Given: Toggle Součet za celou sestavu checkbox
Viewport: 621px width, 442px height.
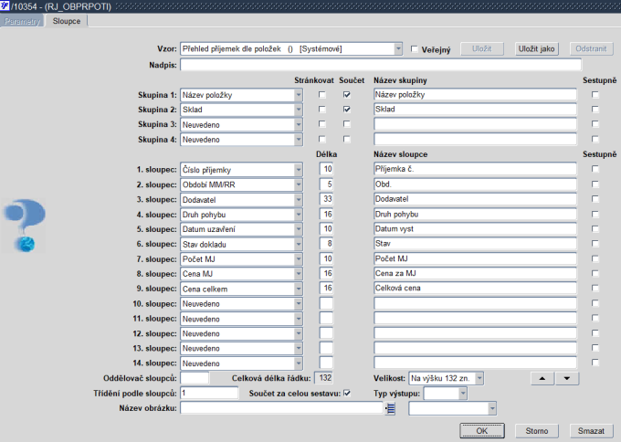Looking at the screenshot, I should [x=347, y=394].
